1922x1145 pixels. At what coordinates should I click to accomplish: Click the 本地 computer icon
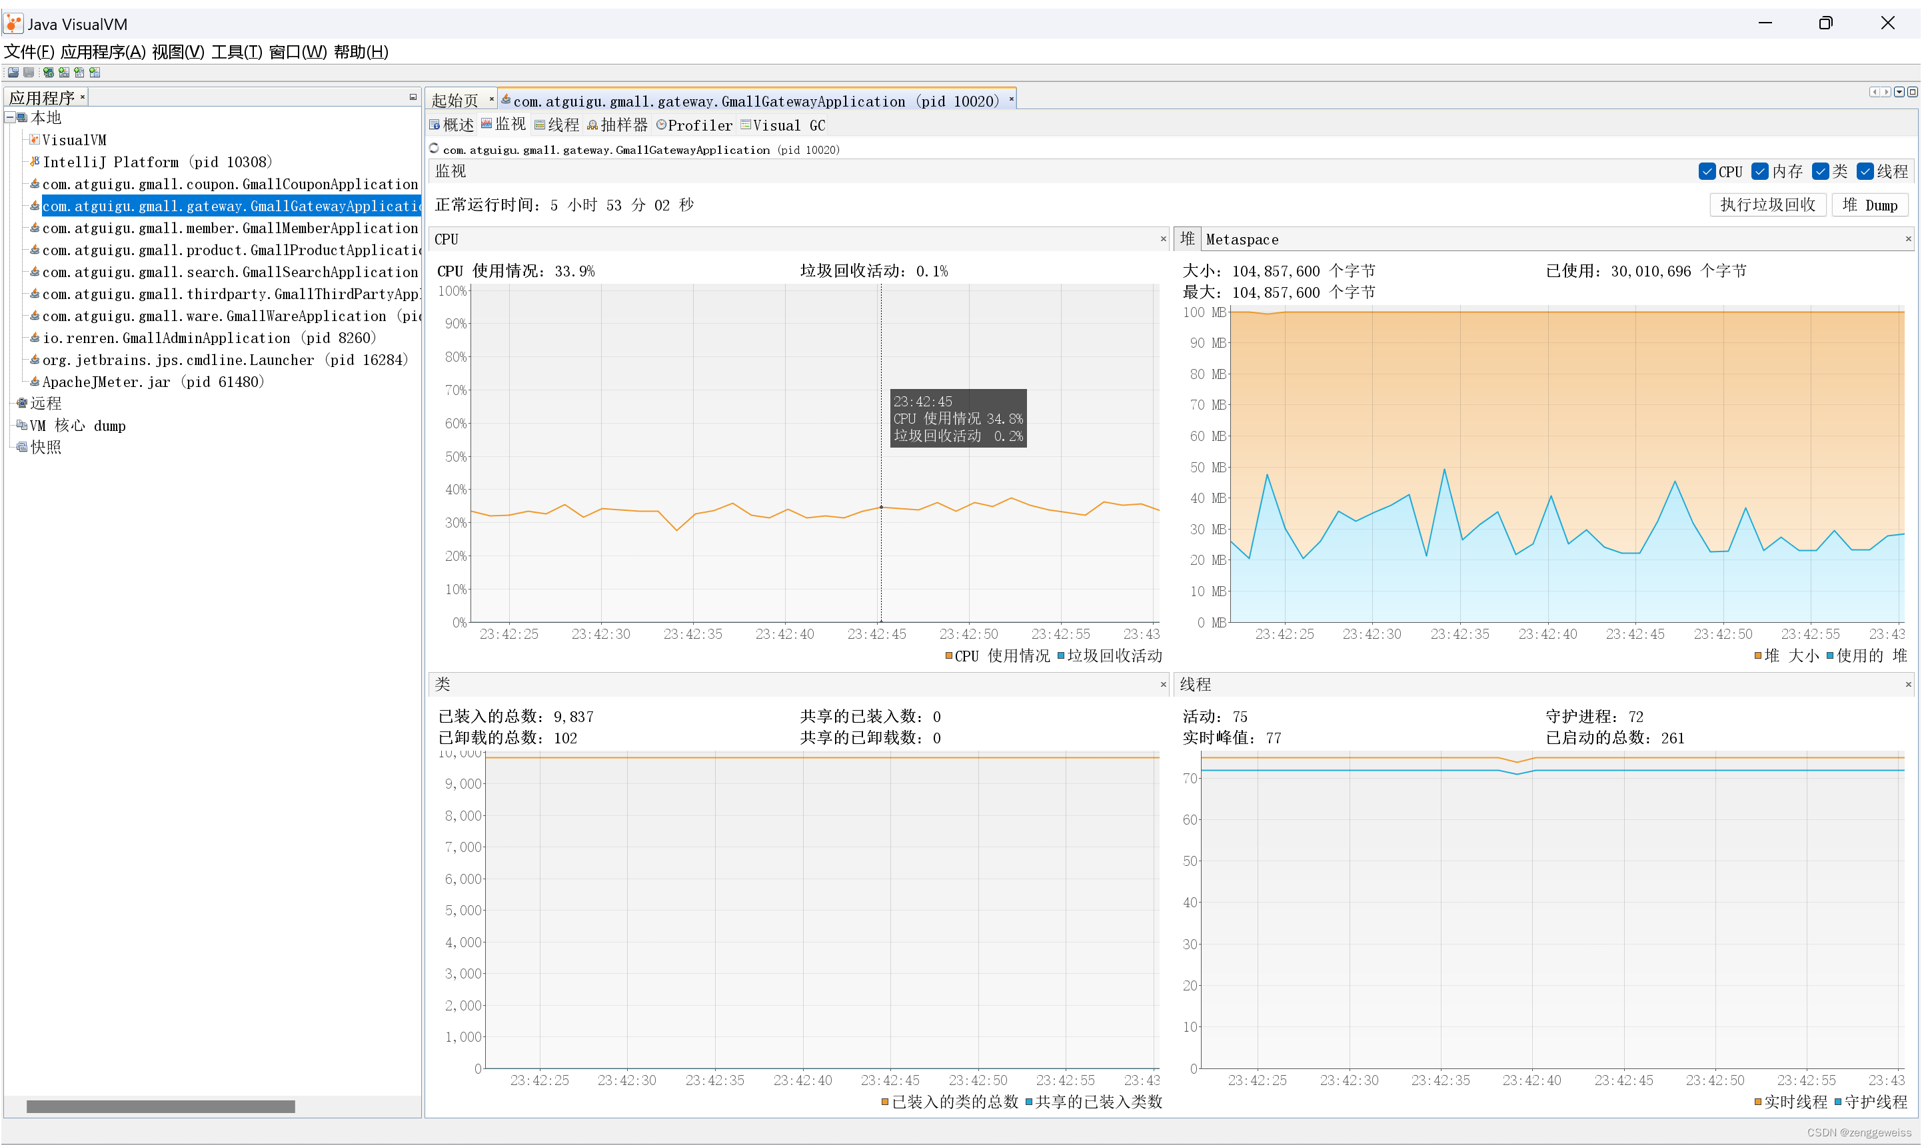[x=23, y=118]
